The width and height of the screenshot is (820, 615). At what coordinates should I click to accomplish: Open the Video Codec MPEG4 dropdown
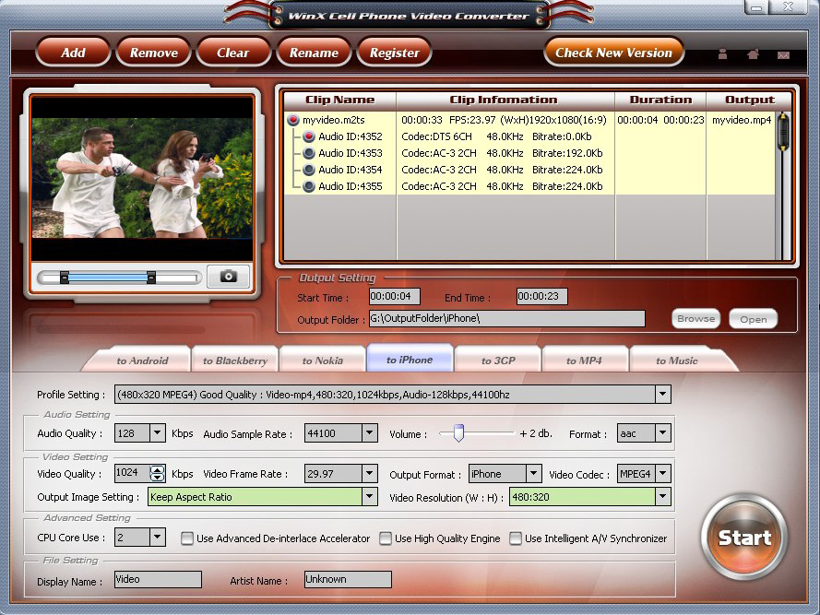click(x=662, y=473)
